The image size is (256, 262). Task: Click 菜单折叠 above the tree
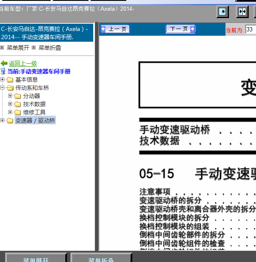50,48
